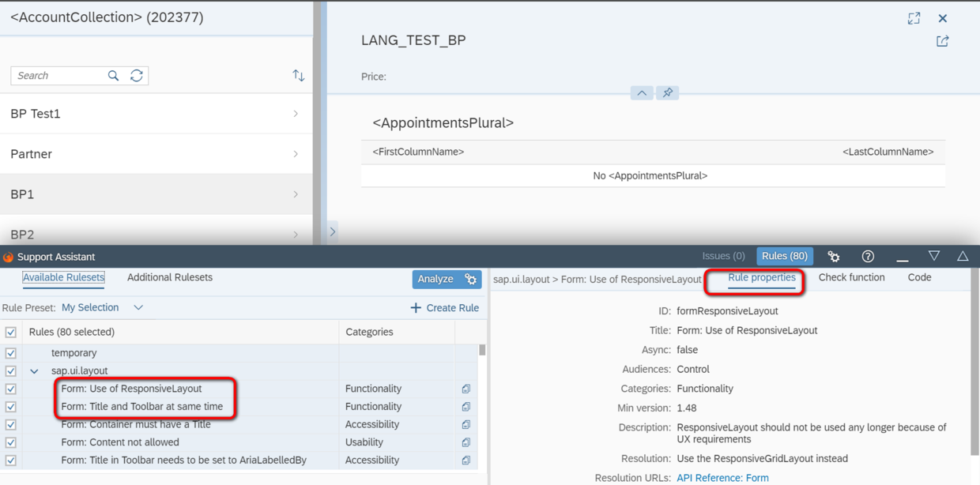The image size is (980, 485).
Task: Click the temporary ruleset row
Action: point(239,353)
